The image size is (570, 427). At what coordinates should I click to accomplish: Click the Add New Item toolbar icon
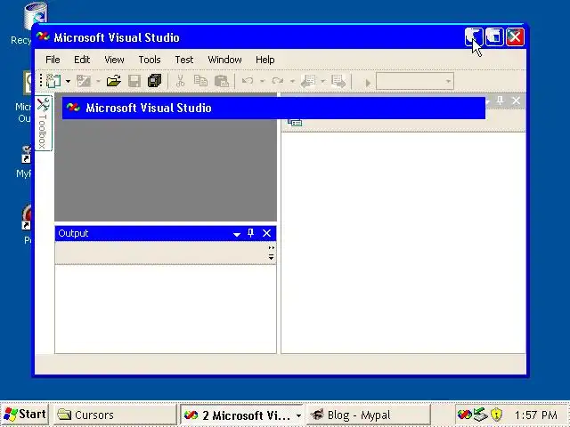coord(84,81)
